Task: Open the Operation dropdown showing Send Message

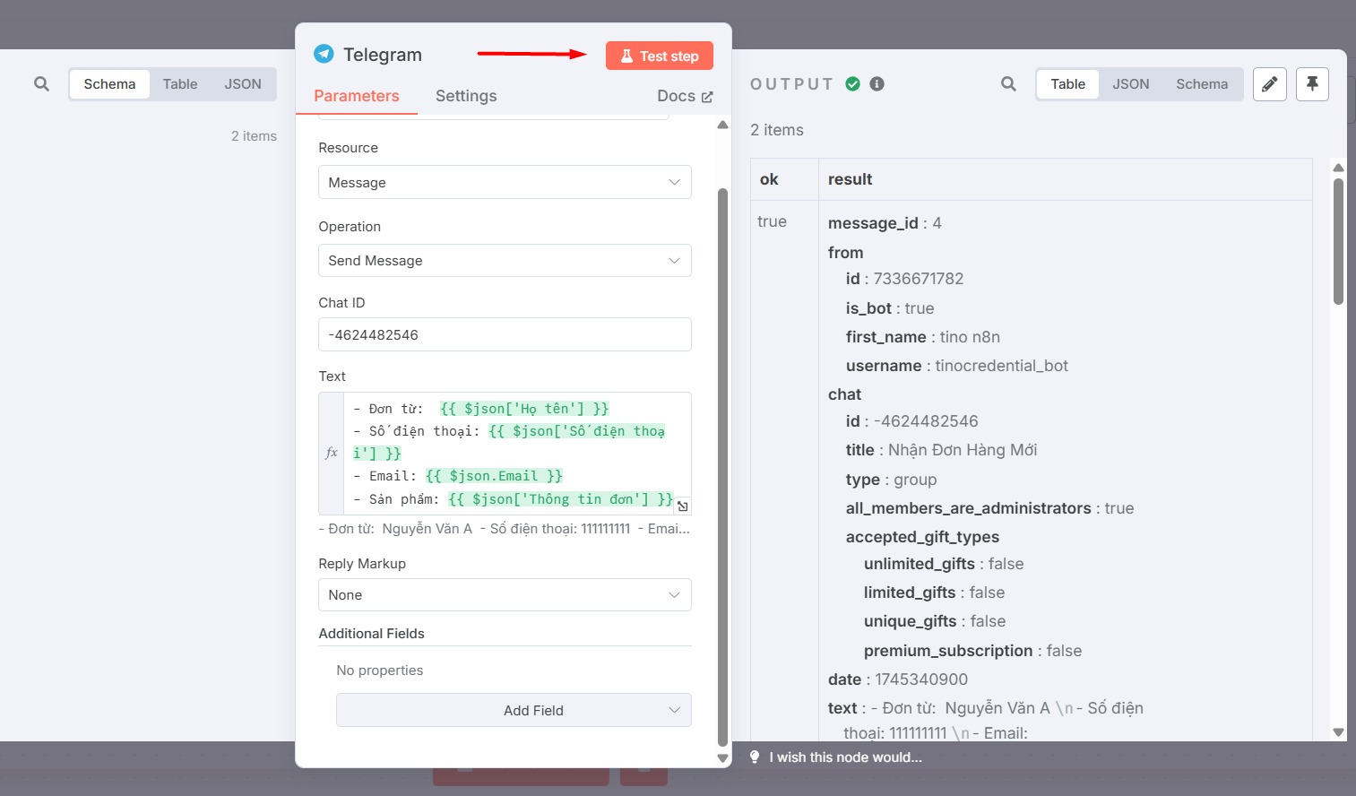Action: coord(505,261)
